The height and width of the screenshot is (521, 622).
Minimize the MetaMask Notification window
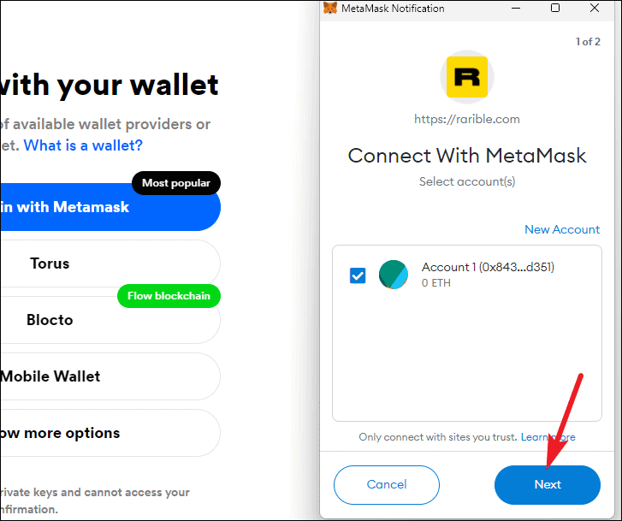[x=516, y=8]
